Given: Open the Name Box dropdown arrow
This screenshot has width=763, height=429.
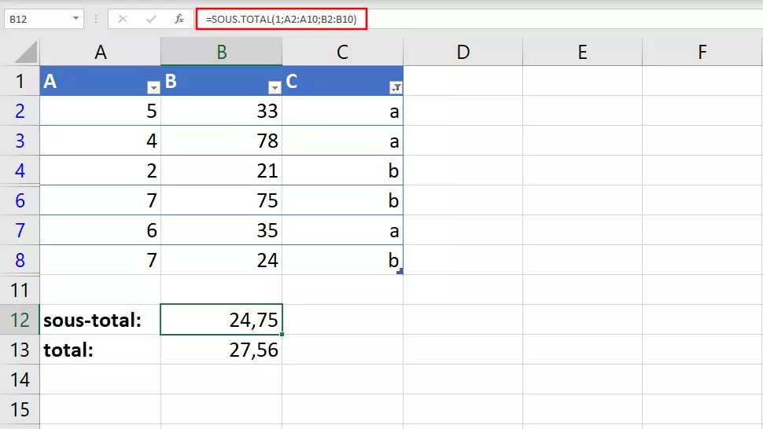Looking at the screenshot, I should 76,19.
